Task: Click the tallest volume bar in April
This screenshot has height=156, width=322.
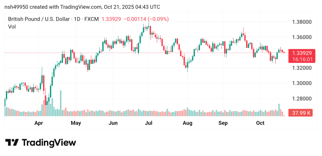Action: pos(61,104)
